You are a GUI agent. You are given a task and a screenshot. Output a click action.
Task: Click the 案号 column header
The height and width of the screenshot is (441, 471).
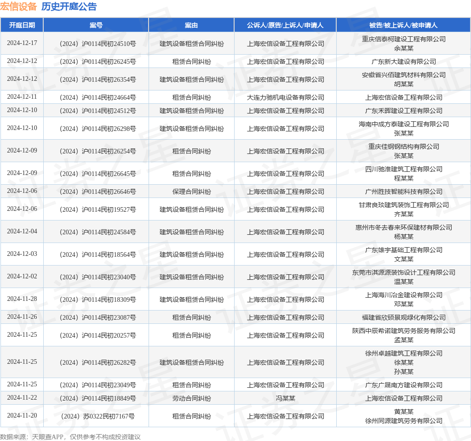point(96,25)
